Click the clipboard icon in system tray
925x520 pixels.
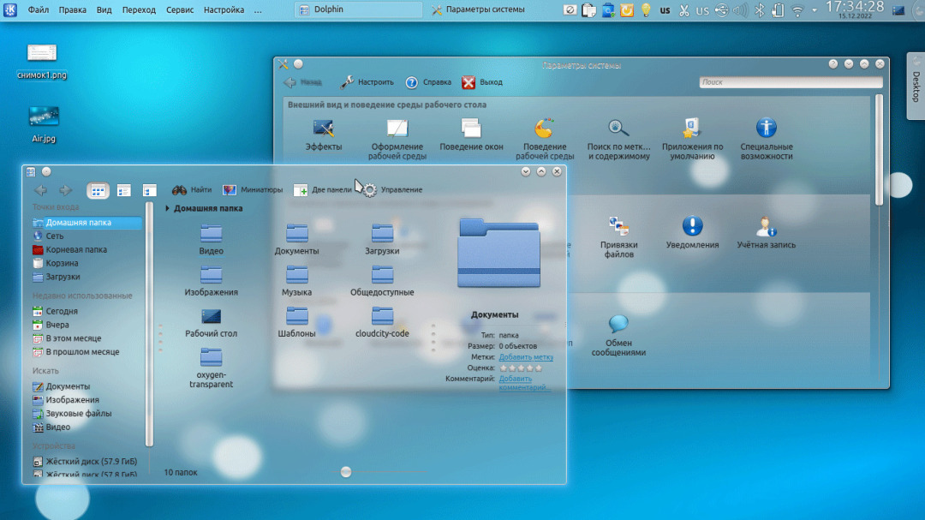pyautogui.click(x=589, y=10)
